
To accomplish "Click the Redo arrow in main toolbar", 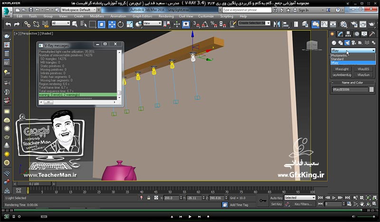I will [17, 24].
